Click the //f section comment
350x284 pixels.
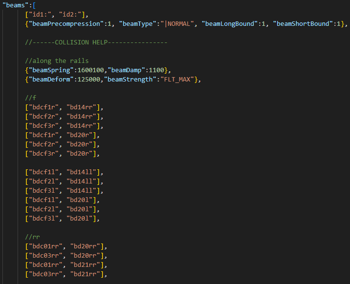coord(31,98)
